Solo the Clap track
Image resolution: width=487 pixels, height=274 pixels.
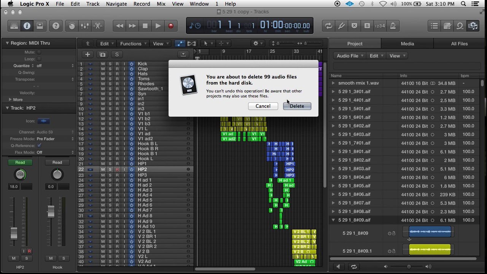[x=110, y=69]
